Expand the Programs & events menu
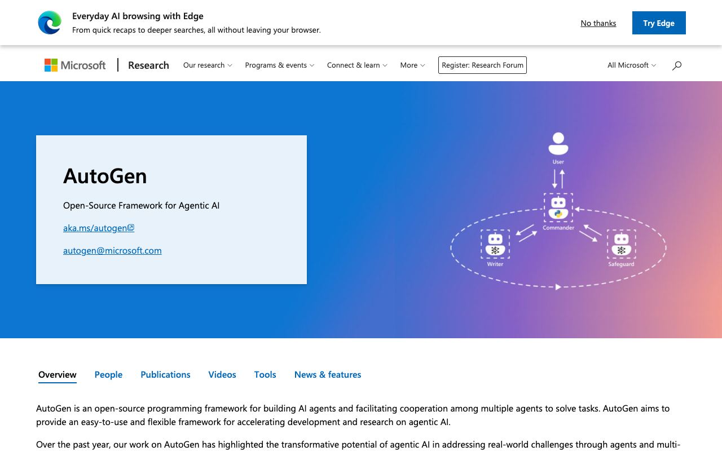 point(280,65)
